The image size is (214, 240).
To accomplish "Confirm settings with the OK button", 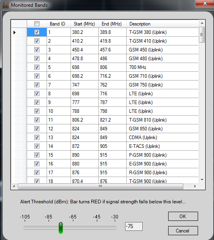I will [183, 216].
